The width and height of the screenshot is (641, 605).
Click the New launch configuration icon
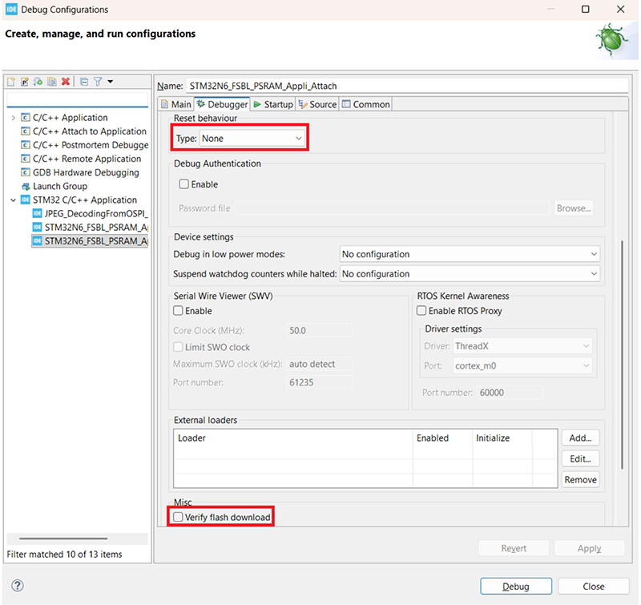tap(12, 82)
